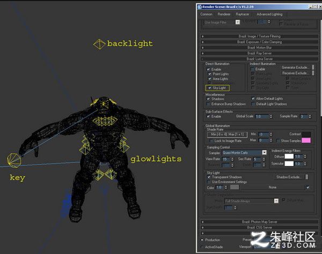Switch to the Renderer tab
The width and height of the screenshot is (322, 254).
pyautogui.click(x=224, y=14)
